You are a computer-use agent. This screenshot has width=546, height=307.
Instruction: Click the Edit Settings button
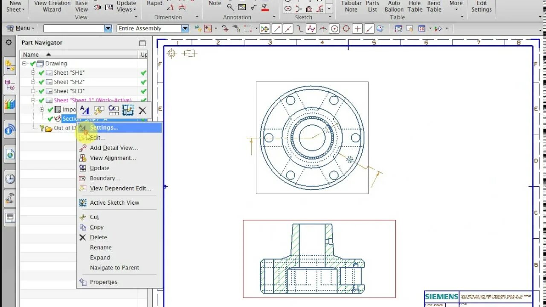click(x=482, y=6)
